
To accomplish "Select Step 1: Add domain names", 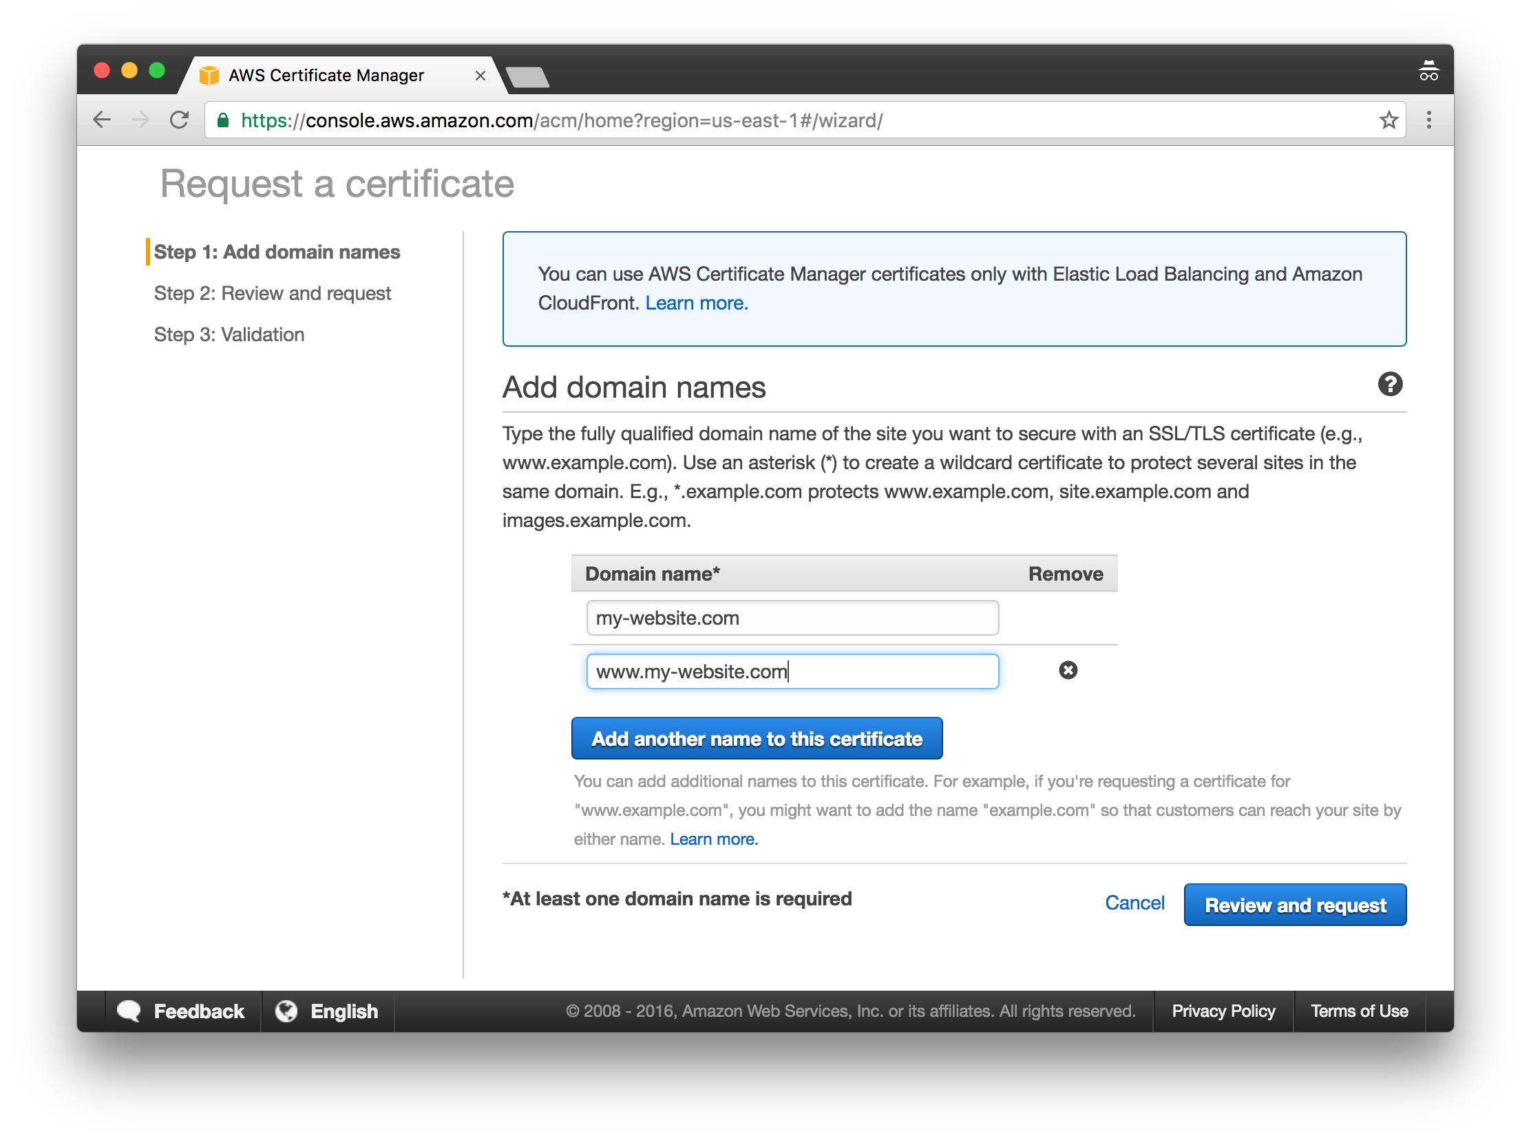I will tap(282, 252).
